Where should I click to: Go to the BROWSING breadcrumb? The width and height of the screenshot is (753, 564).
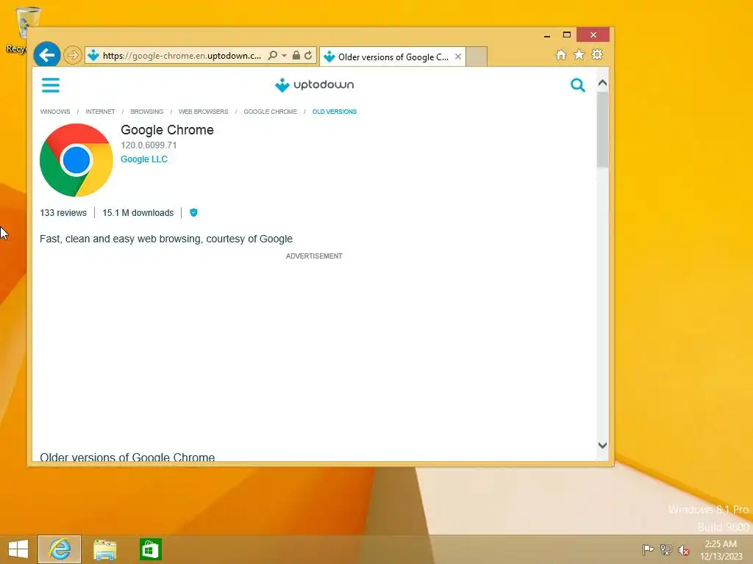point(147,112)
